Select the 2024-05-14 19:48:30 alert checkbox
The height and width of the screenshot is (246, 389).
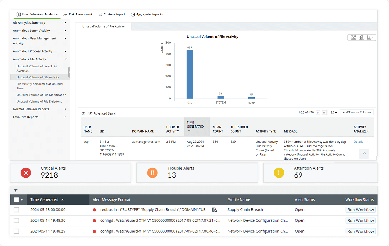16,221
